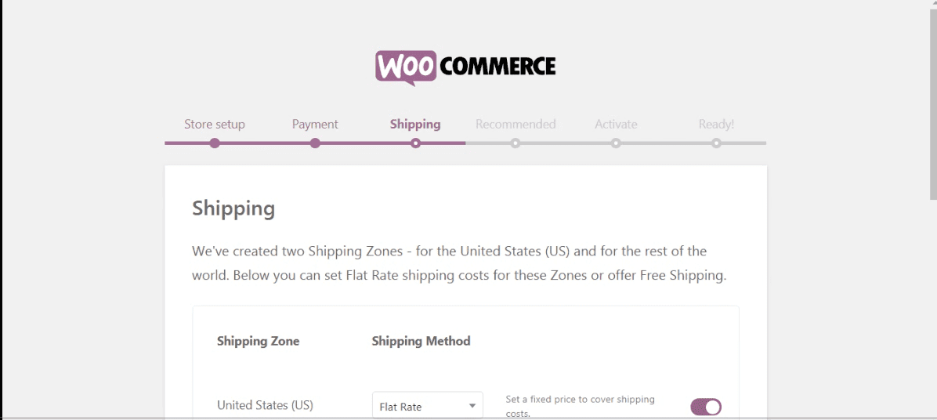Click the Recommended step dot
The height and width of the screenshot is (420, 937).
click(x=516, y=143)
